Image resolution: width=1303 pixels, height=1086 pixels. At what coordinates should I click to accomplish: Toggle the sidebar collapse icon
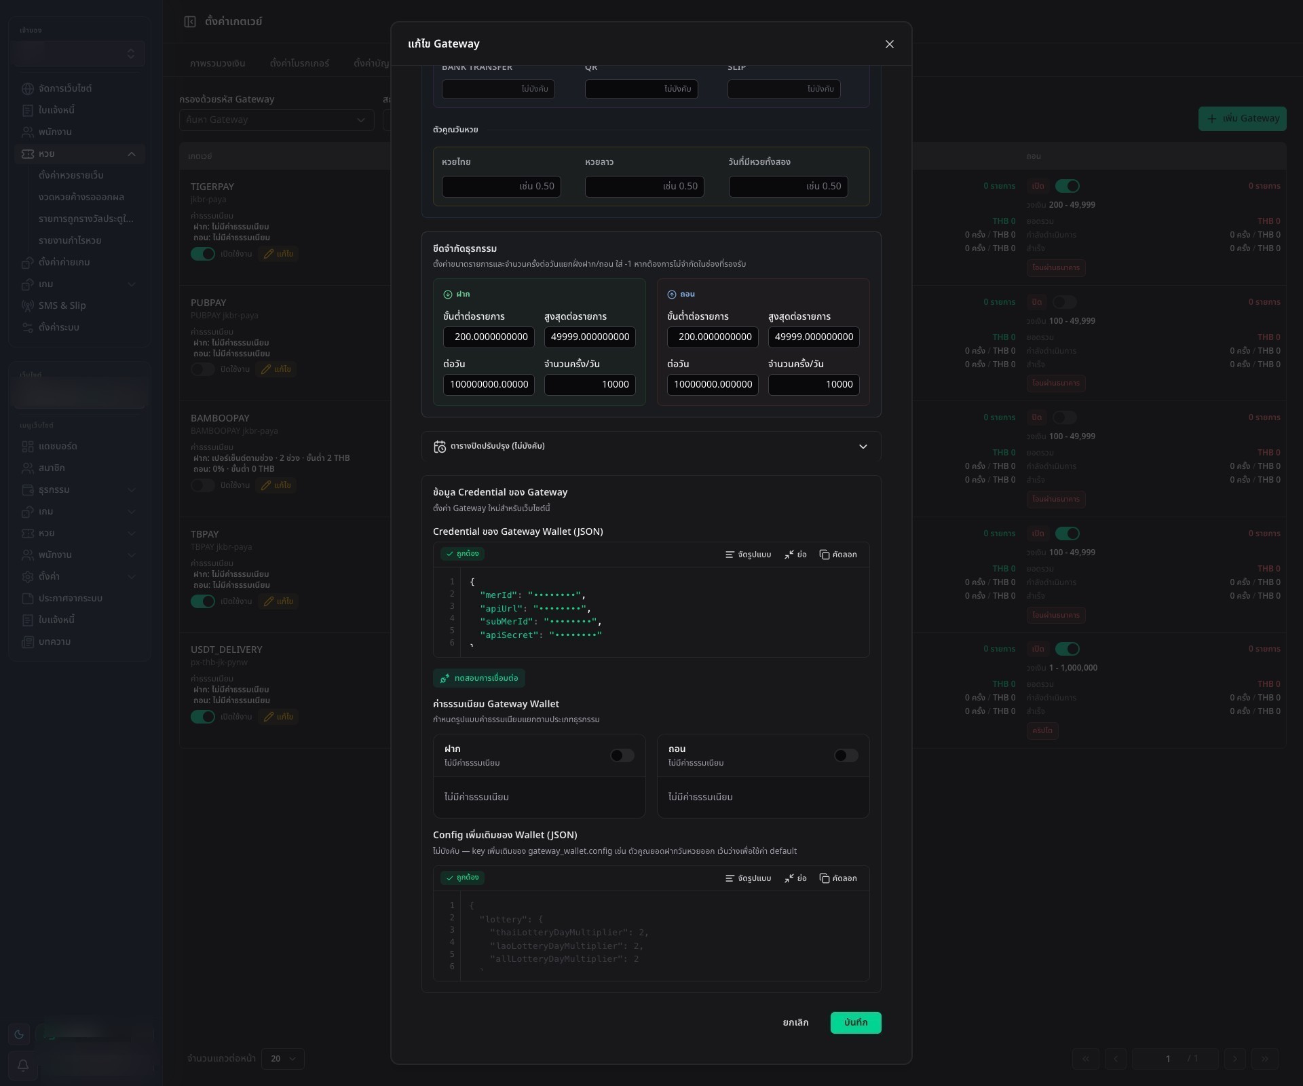190,22
